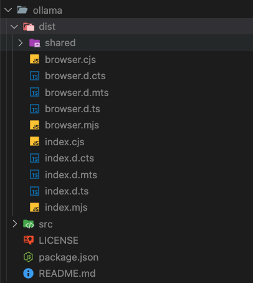Click the JS icon of index.mjs
The height and width of the screenshot is (283, 253).
coord(34,208)
